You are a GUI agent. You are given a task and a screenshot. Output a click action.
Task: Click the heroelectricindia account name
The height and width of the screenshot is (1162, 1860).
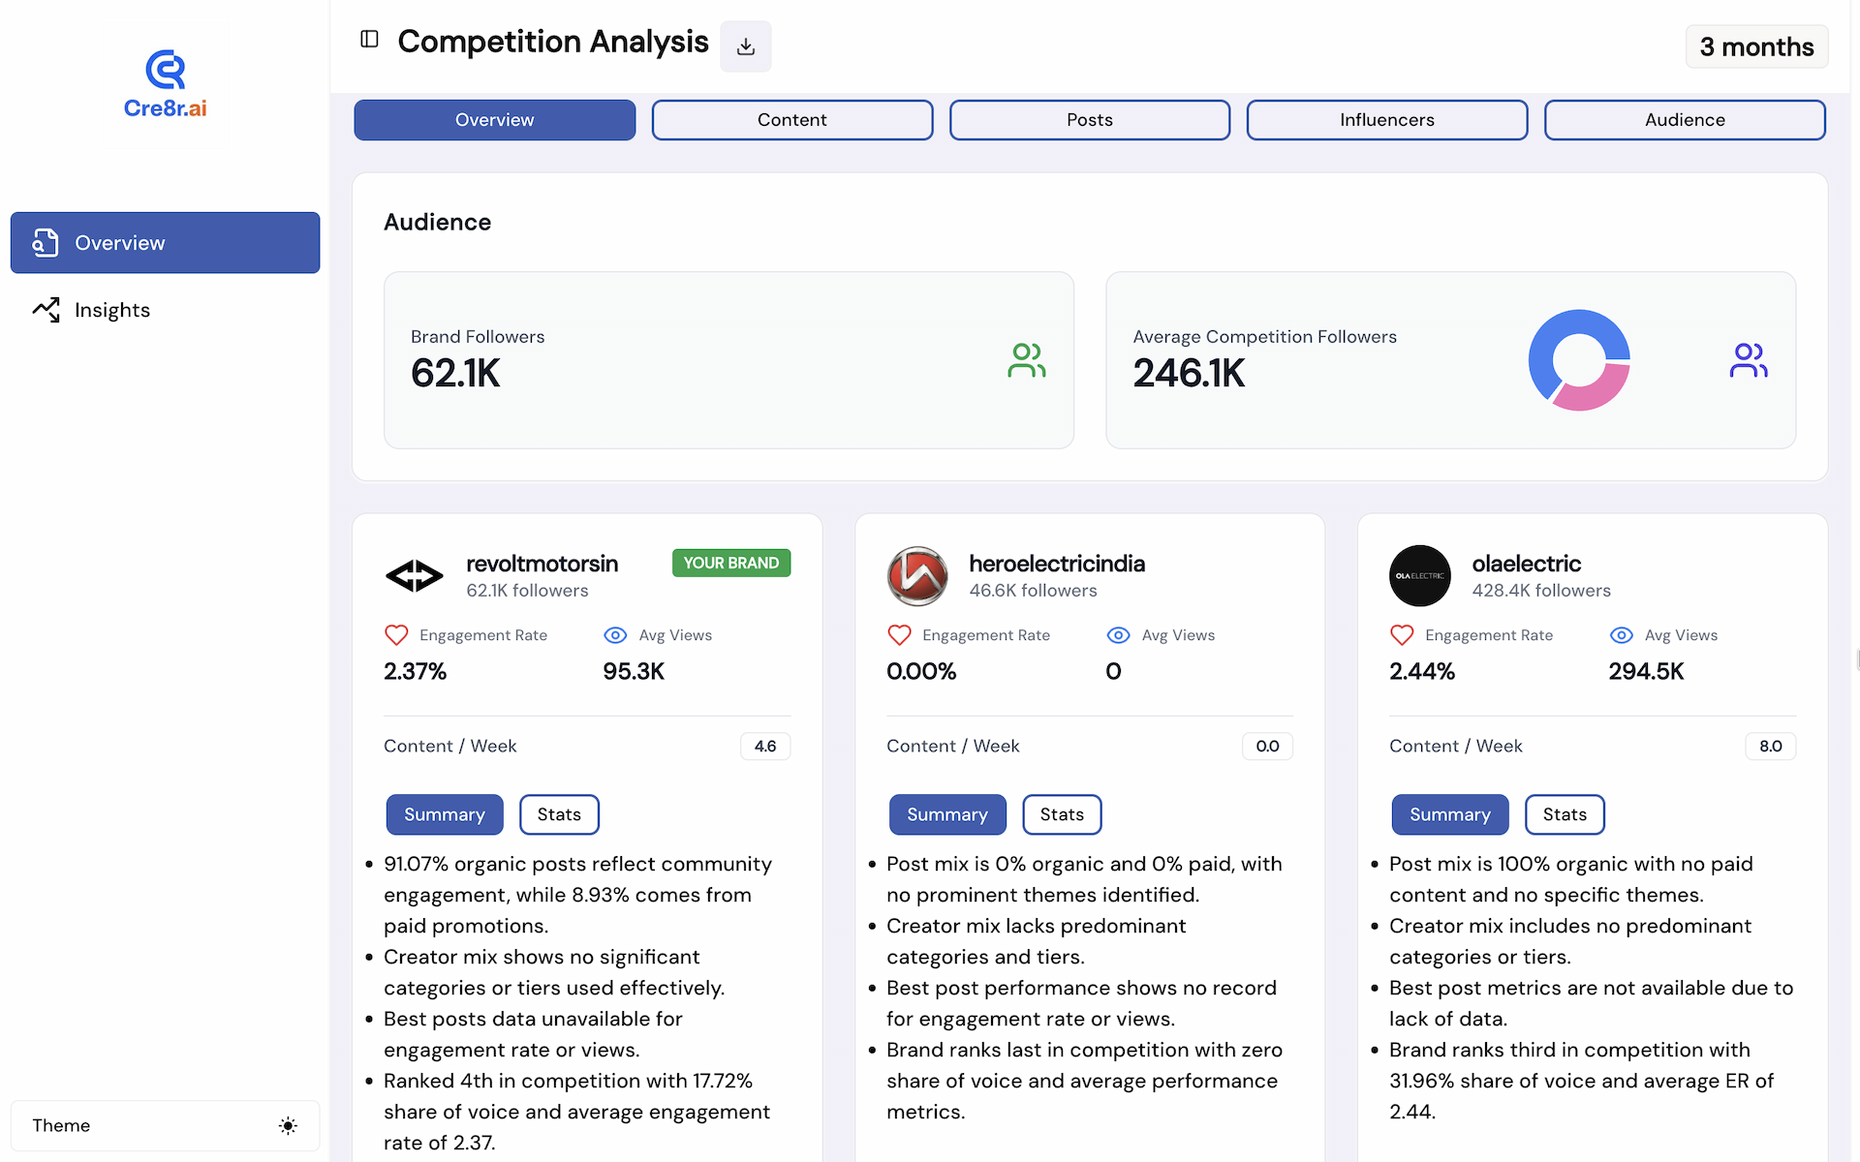coord(1057,564)
